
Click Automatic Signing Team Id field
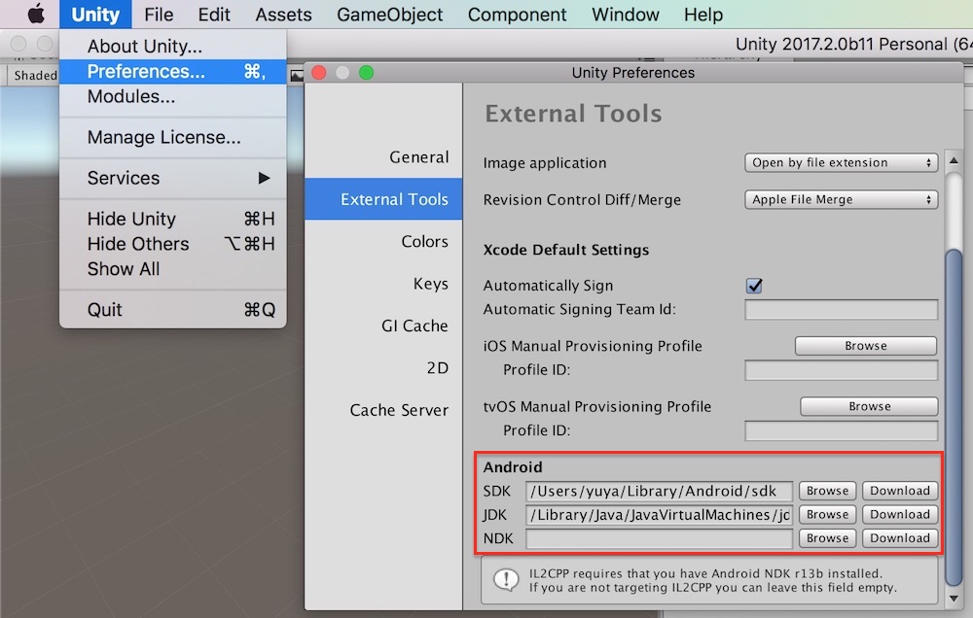[841, 309]
